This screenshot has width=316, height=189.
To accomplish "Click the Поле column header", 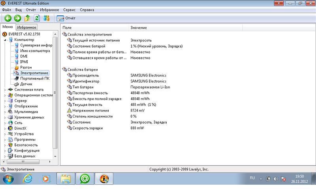I will (94, 28).
